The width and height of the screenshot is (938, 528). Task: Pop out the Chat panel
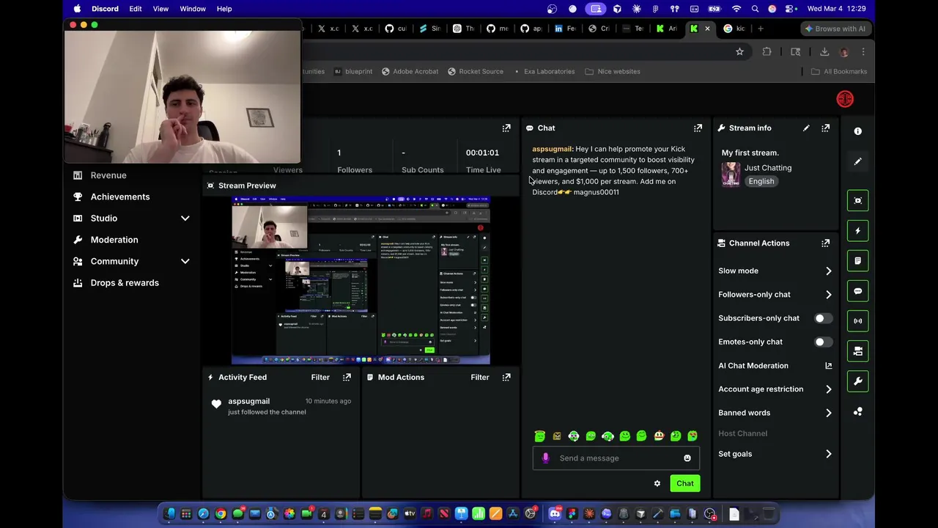[x=698, y=128]
